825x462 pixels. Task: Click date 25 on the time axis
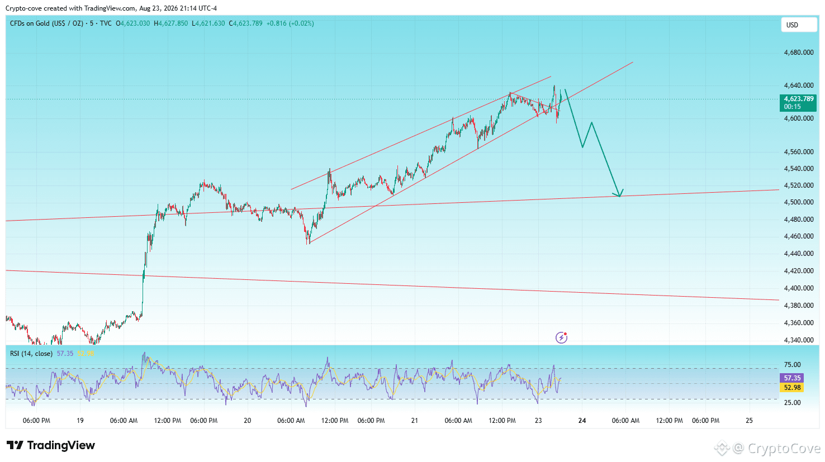click(x=750, y=421)
